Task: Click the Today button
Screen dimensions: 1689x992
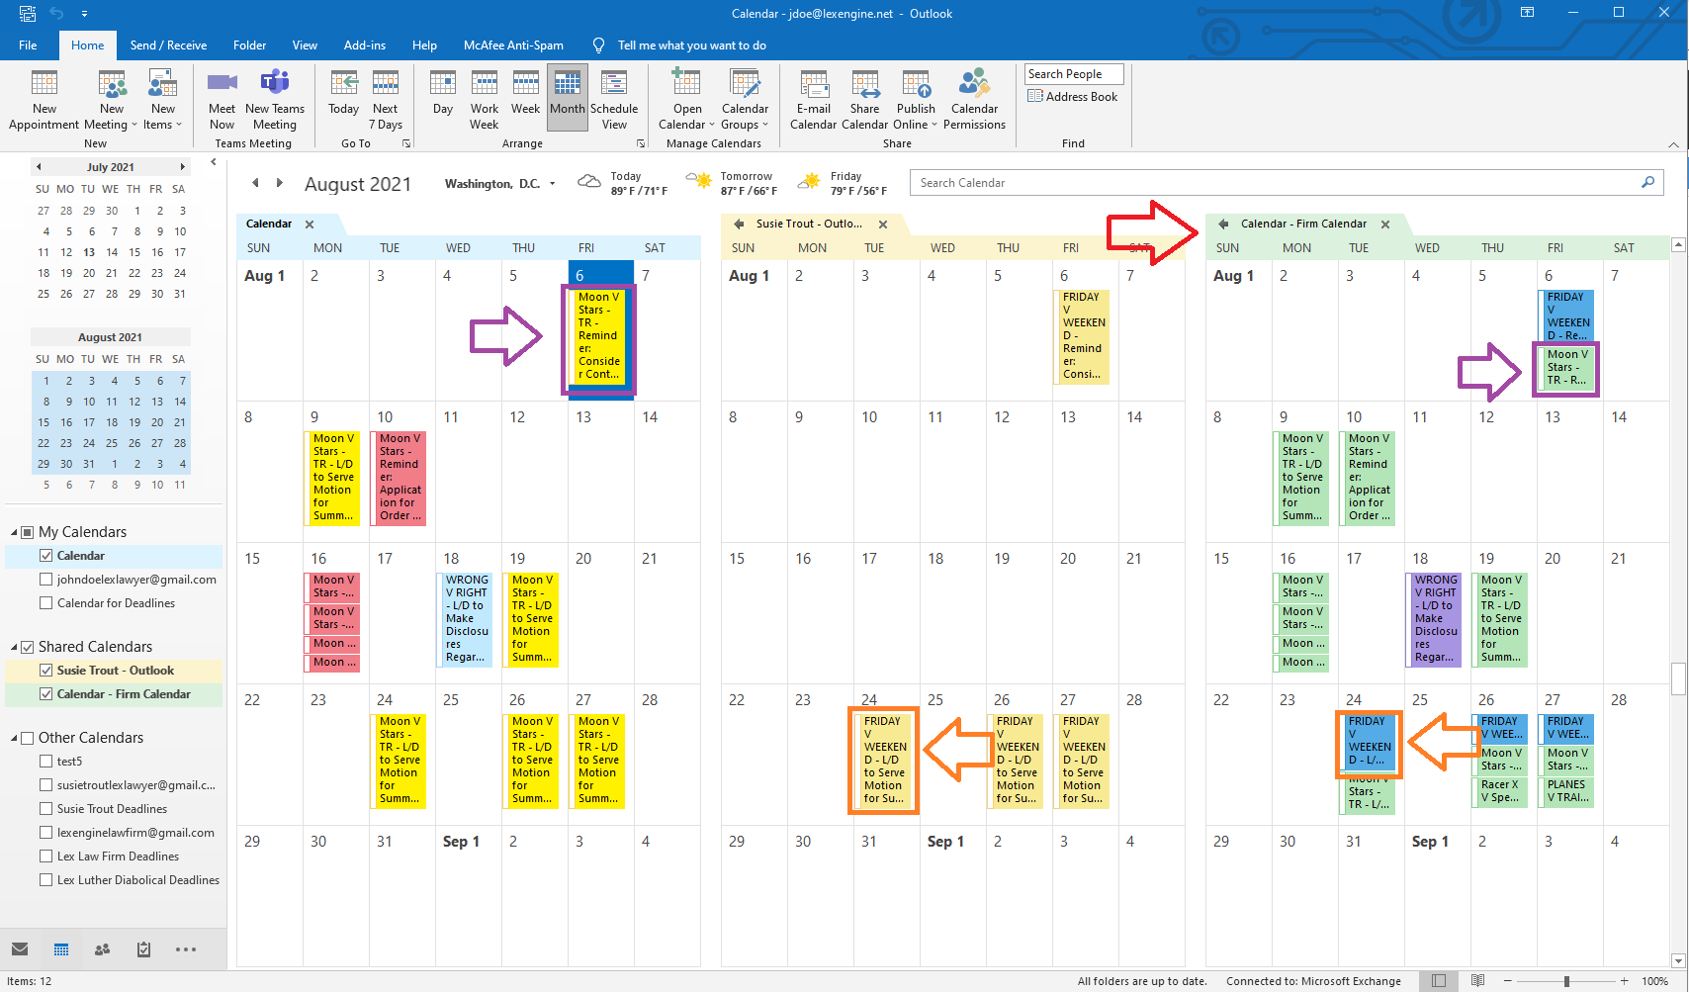Action: [x=343, y=94]
